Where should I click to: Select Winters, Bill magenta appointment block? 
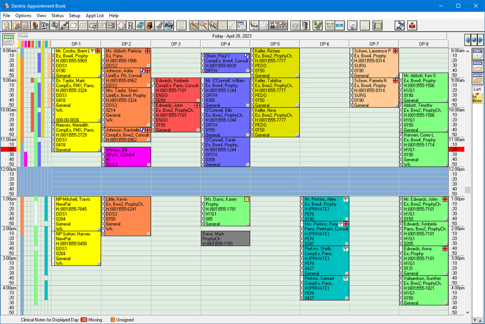pos(126,157)
